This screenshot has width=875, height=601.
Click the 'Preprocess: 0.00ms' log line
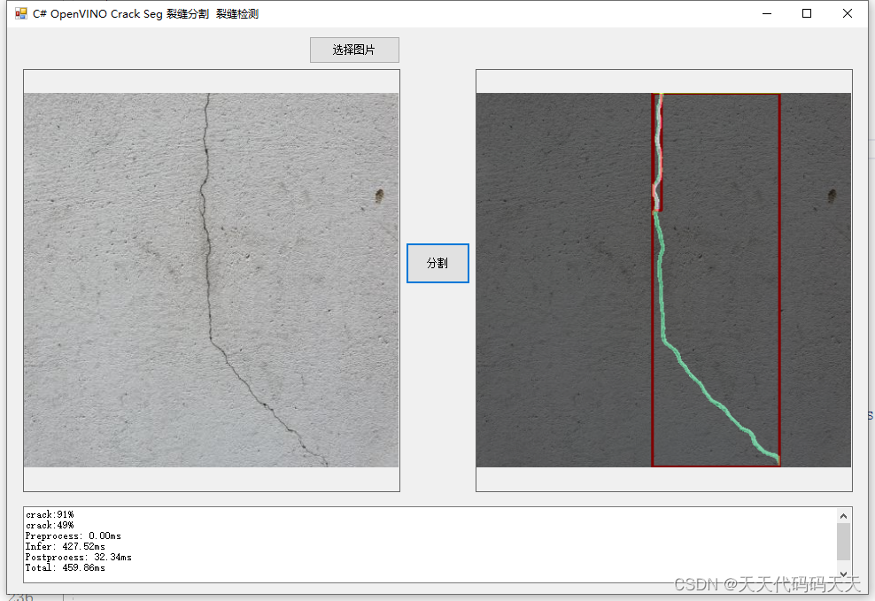[x=74, y=536]
